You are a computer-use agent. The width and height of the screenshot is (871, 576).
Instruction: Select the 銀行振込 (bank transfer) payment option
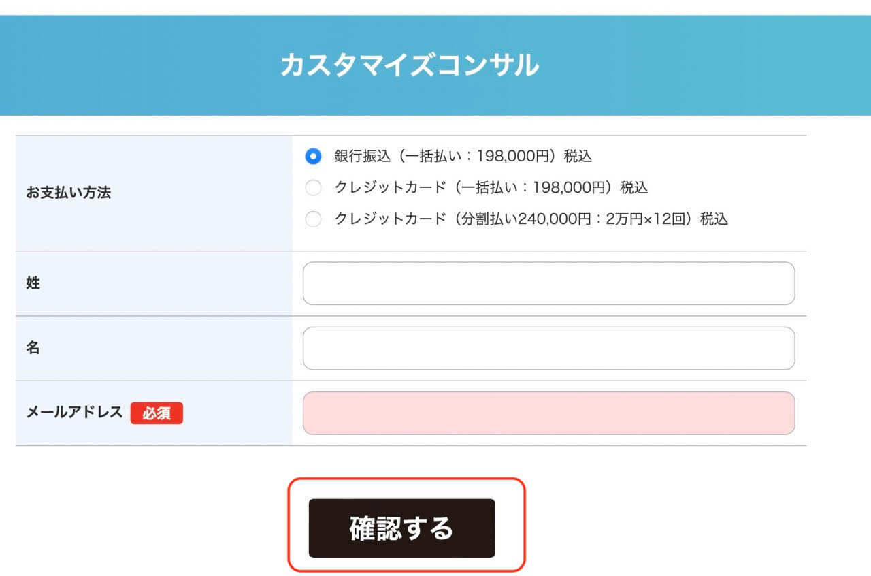coord(313,156)
